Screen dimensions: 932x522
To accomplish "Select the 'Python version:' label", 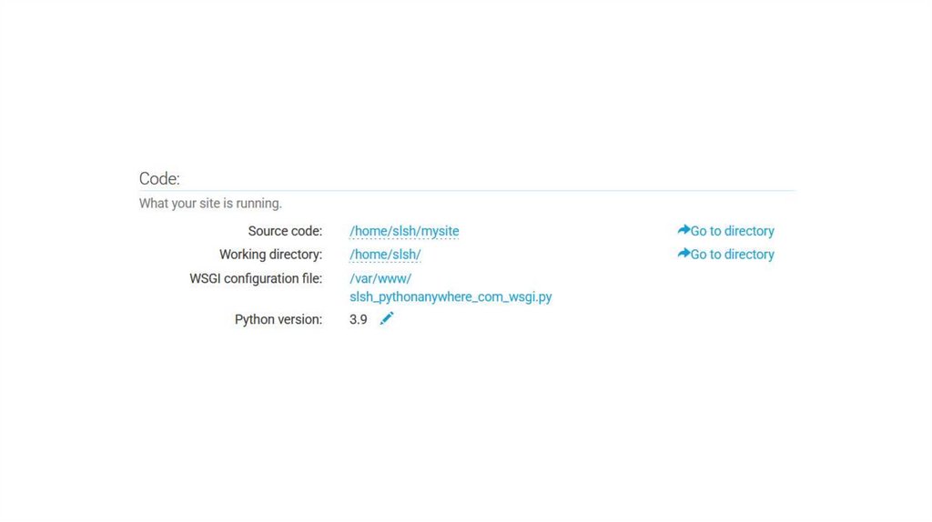I will pyautogui.click(x=279, y=319).
